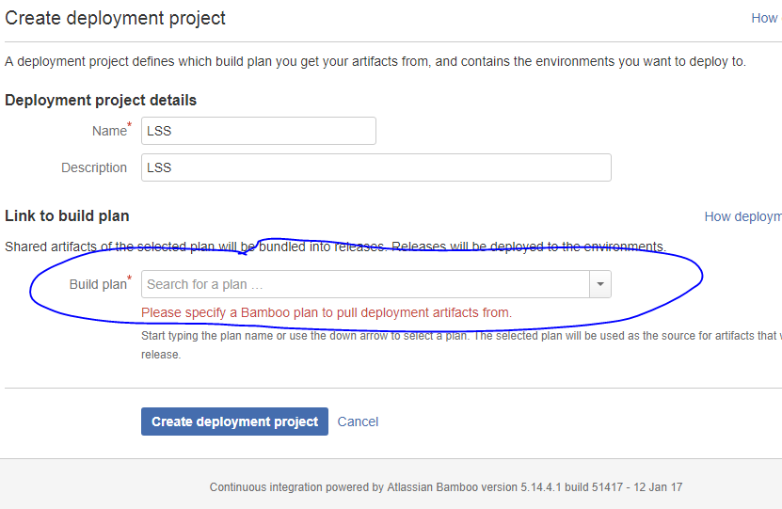Click the Build plan field label

[x=98, y=284]
